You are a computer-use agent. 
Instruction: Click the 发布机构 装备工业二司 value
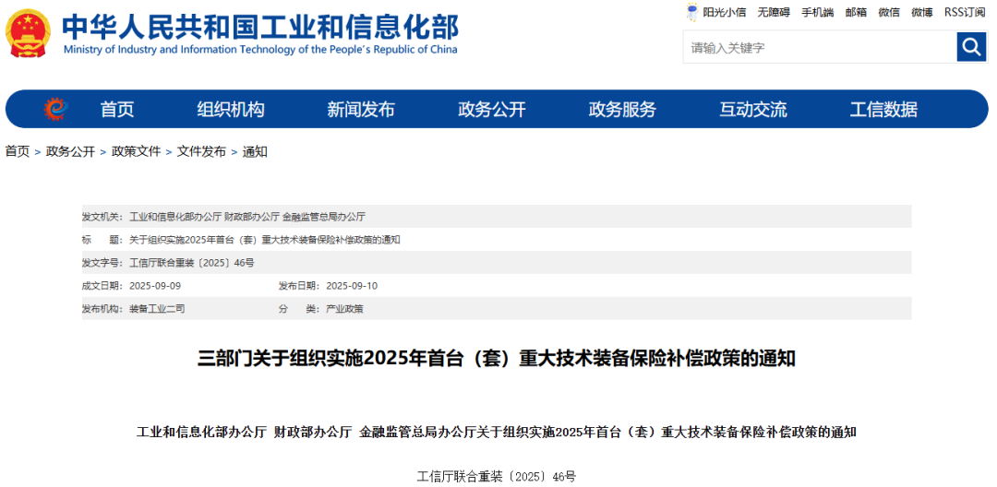157,309
